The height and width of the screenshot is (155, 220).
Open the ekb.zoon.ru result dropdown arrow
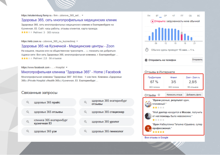point(77,41)
